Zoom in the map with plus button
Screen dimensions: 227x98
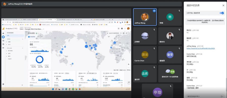pos(128,64)
